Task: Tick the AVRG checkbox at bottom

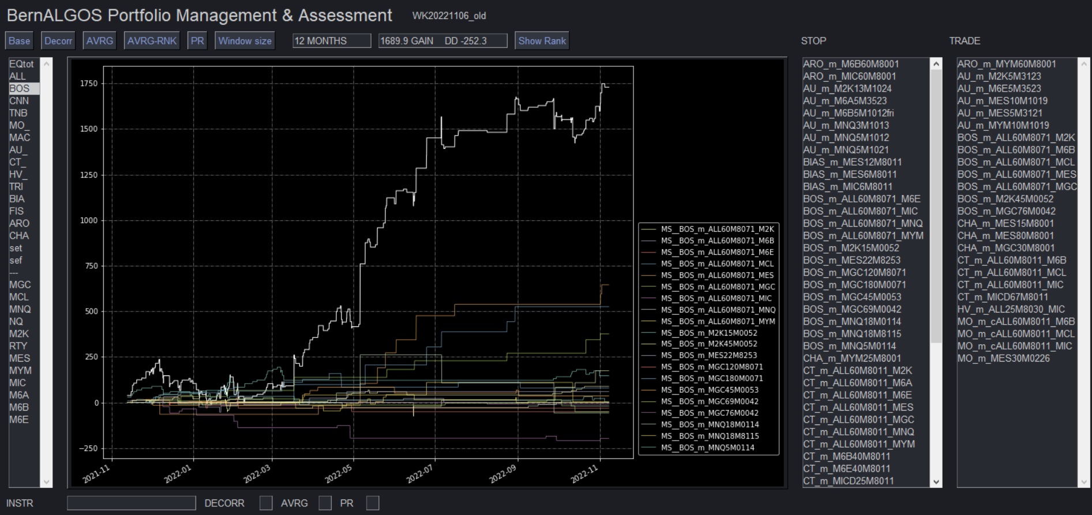Action: [325, 503]
